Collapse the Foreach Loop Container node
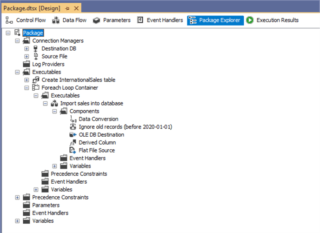This screenshot has height=233, width=320. 27,88
